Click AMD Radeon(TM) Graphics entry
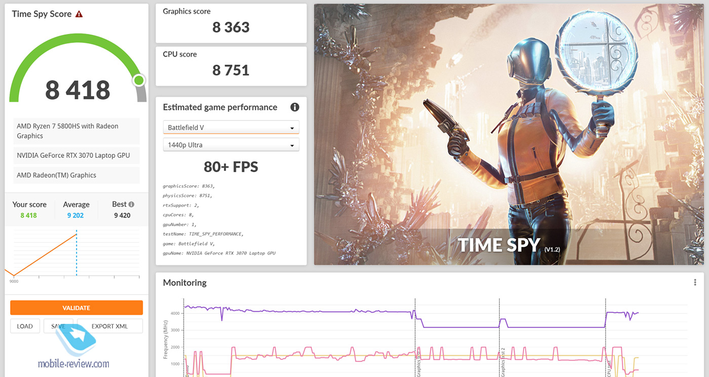 pos(76,175)
